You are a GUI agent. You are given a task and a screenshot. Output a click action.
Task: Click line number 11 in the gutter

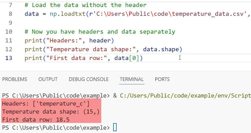pos(9,40)
